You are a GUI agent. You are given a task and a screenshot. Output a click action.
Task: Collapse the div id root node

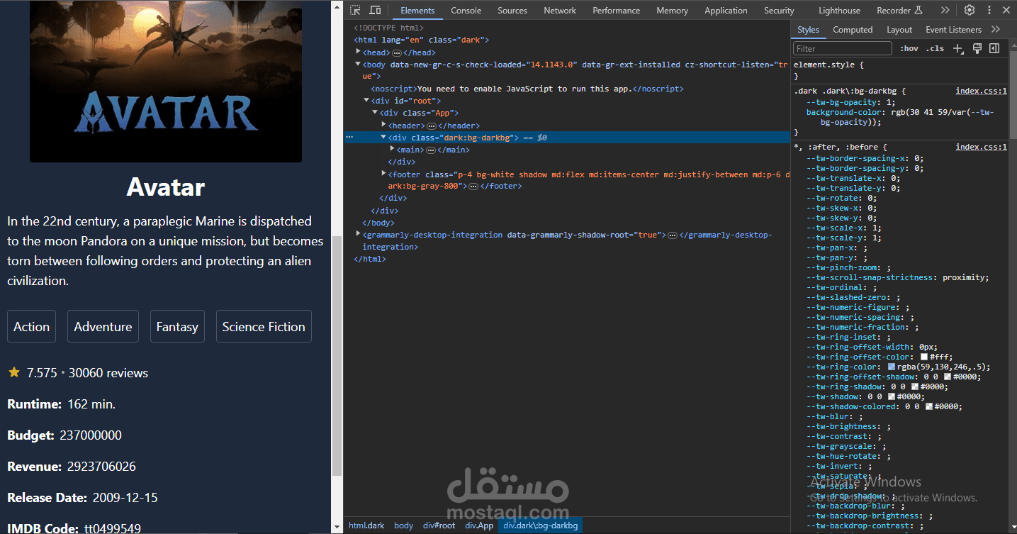366,101
